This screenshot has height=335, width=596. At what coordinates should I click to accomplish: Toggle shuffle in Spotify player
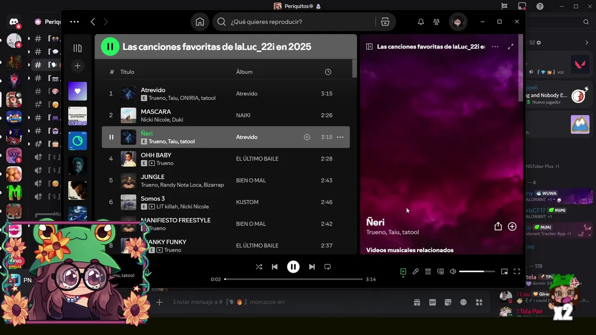click(x=259, y=267)
